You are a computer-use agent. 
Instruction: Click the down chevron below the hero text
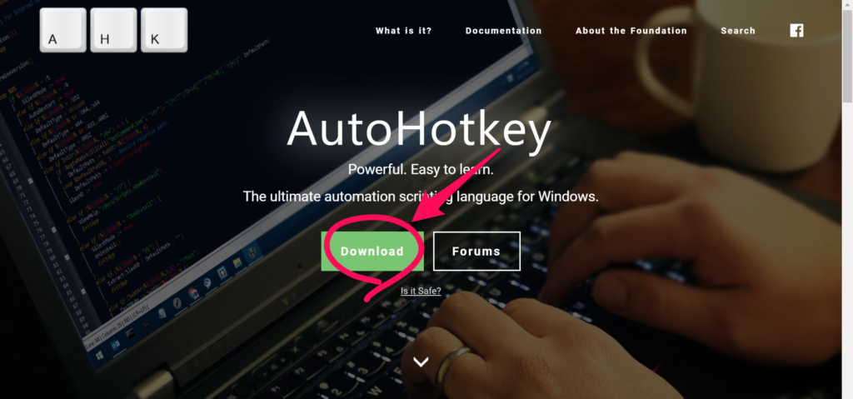point(421,362)
